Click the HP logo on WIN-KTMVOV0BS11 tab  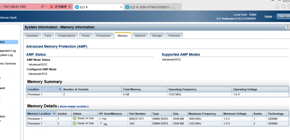[x=127, y=7]
